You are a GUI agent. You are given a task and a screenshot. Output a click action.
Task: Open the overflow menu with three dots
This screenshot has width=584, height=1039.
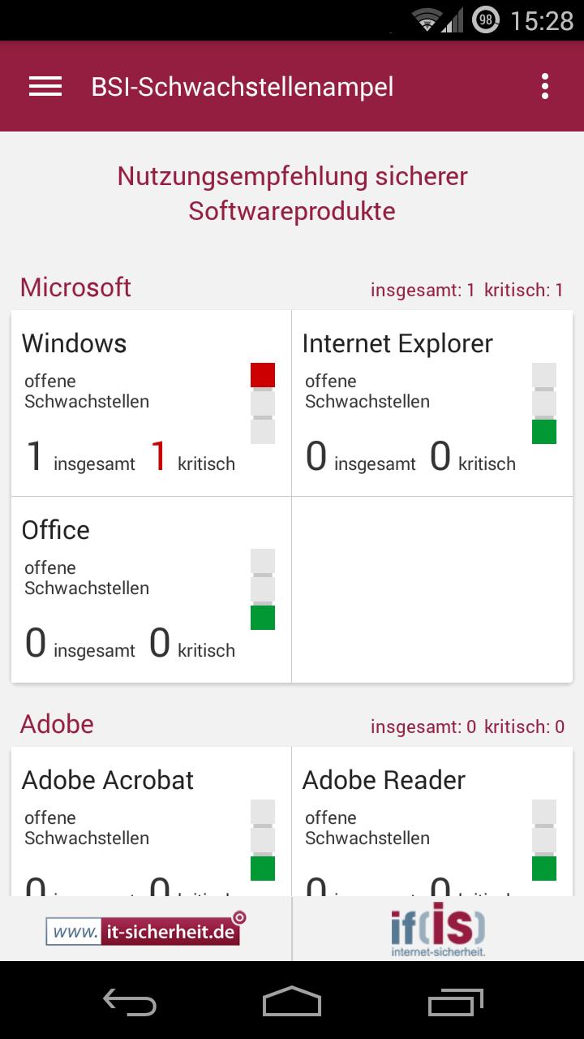click(546, 86)
